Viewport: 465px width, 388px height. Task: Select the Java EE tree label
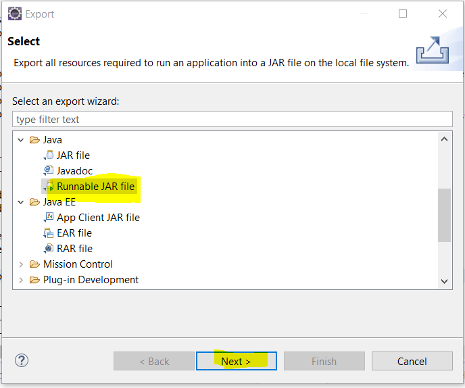[59, 202]
